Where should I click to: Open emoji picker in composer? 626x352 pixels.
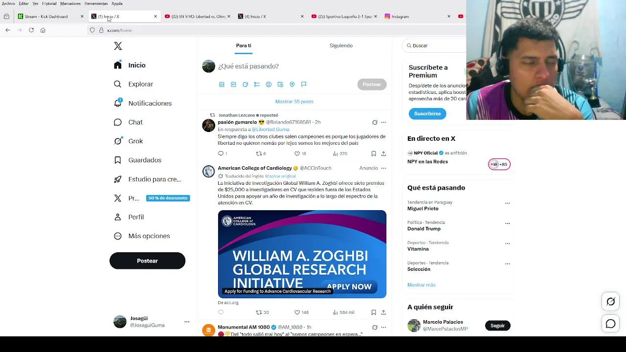click(x=268, y=85)
